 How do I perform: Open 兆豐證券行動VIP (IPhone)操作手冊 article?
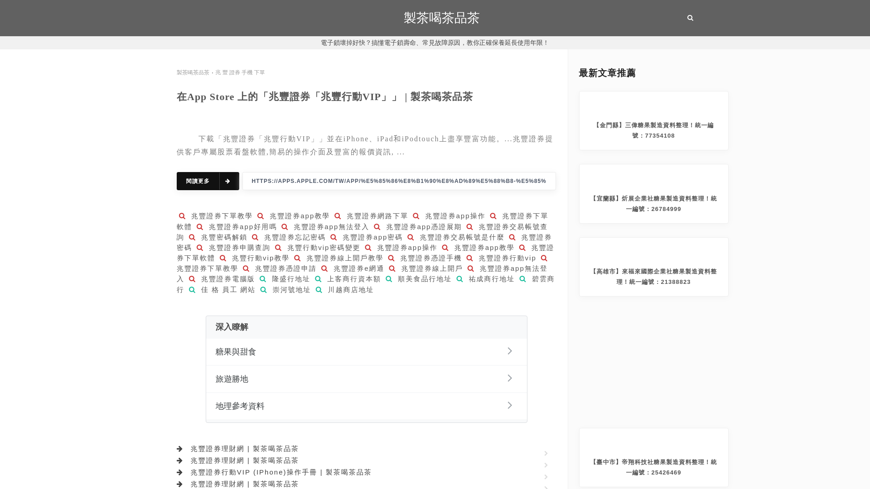pyautogui.click(x=281, y=472)
